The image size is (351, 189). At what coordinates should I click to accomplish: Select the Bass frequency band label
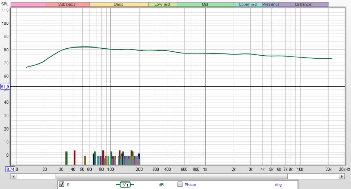click(x=119, y=5)
